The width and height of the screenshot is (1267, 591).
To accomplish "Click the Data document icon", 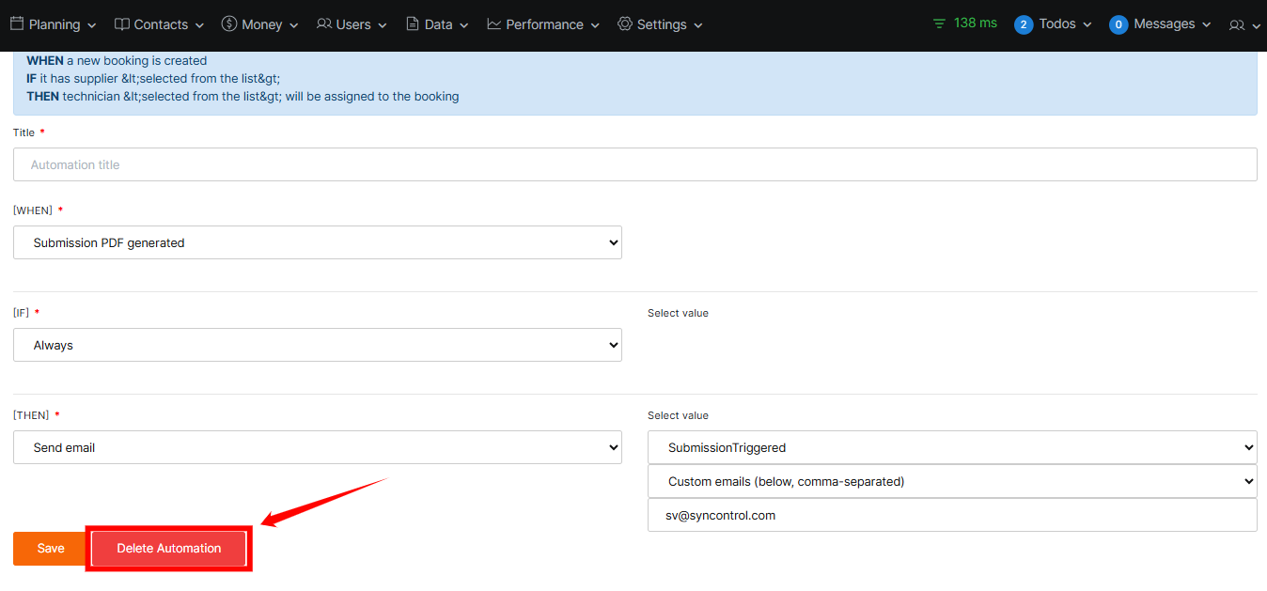I will [x=413, y=24].
